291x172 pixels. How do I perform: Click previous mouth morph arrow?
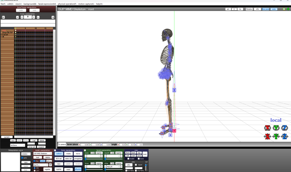[x=105, y=156]
